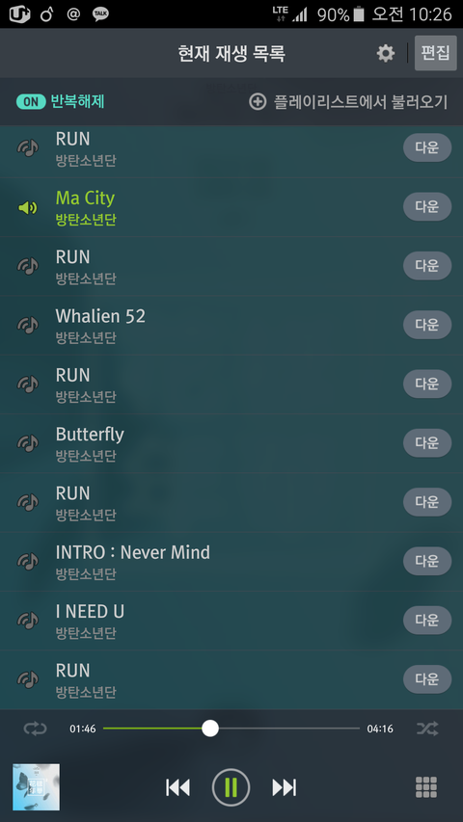463x822 pixels.
Task: Toggle the ON 반복해제 switch
Action: click(31, 102)
